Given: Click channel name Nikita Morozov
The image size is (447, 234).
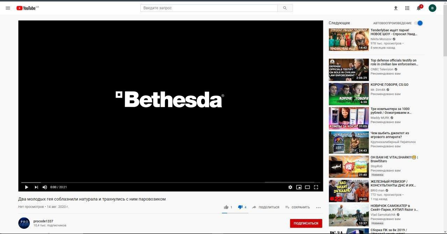Looking at the screenshot, I should click(x=381, y=39).
